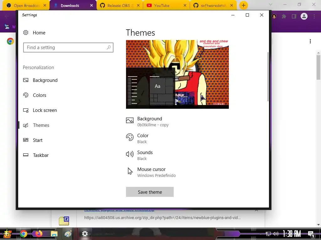Screen dimensions: 321x240
Task: Close the YouTube browser tab
Action: coord(185,6)
